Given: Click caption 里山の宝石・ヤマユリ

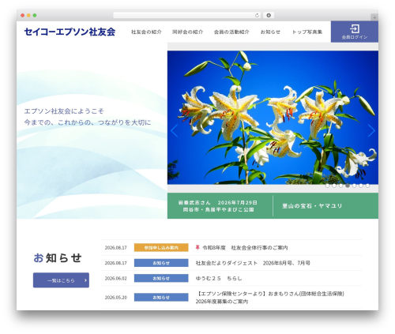Looking at the screenshot, I should (312, 206).
